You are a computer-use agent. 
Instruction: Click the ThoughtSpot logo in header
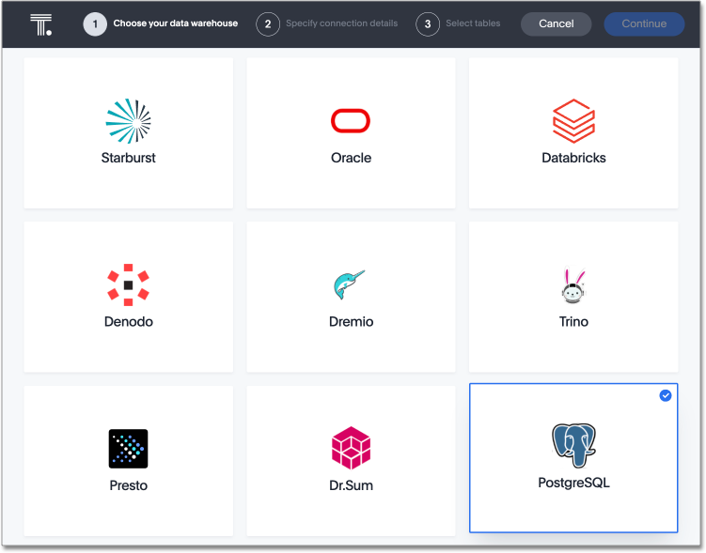pos(40,24)
